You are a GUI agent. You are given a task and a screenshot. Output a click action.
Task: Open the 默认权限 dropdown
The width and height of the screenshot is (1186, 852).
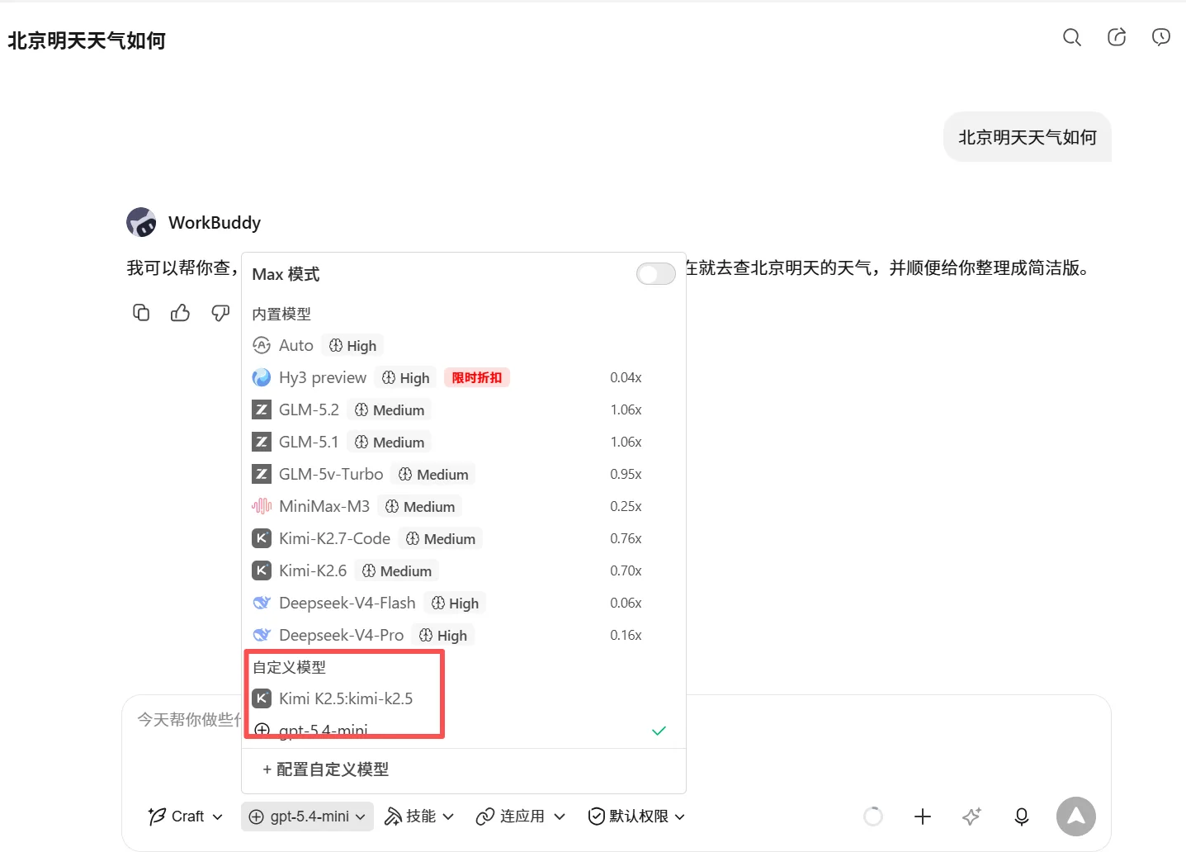pyautogui.click(x=636, y=816)
